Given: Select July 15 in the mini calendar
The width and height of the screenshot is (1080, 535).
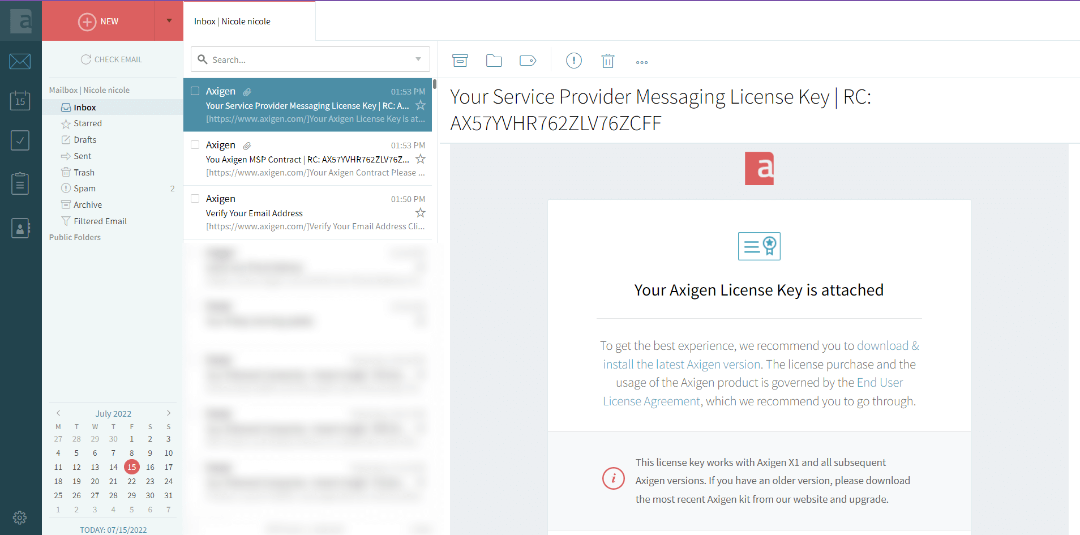Looking at the screenshot, I should 132,467.
